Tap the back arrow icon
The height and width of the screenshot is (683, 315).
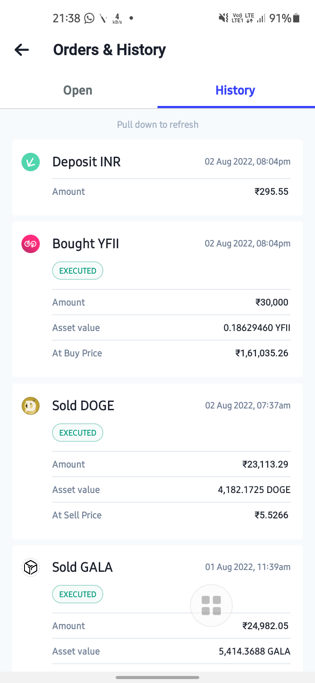[21, 50]
